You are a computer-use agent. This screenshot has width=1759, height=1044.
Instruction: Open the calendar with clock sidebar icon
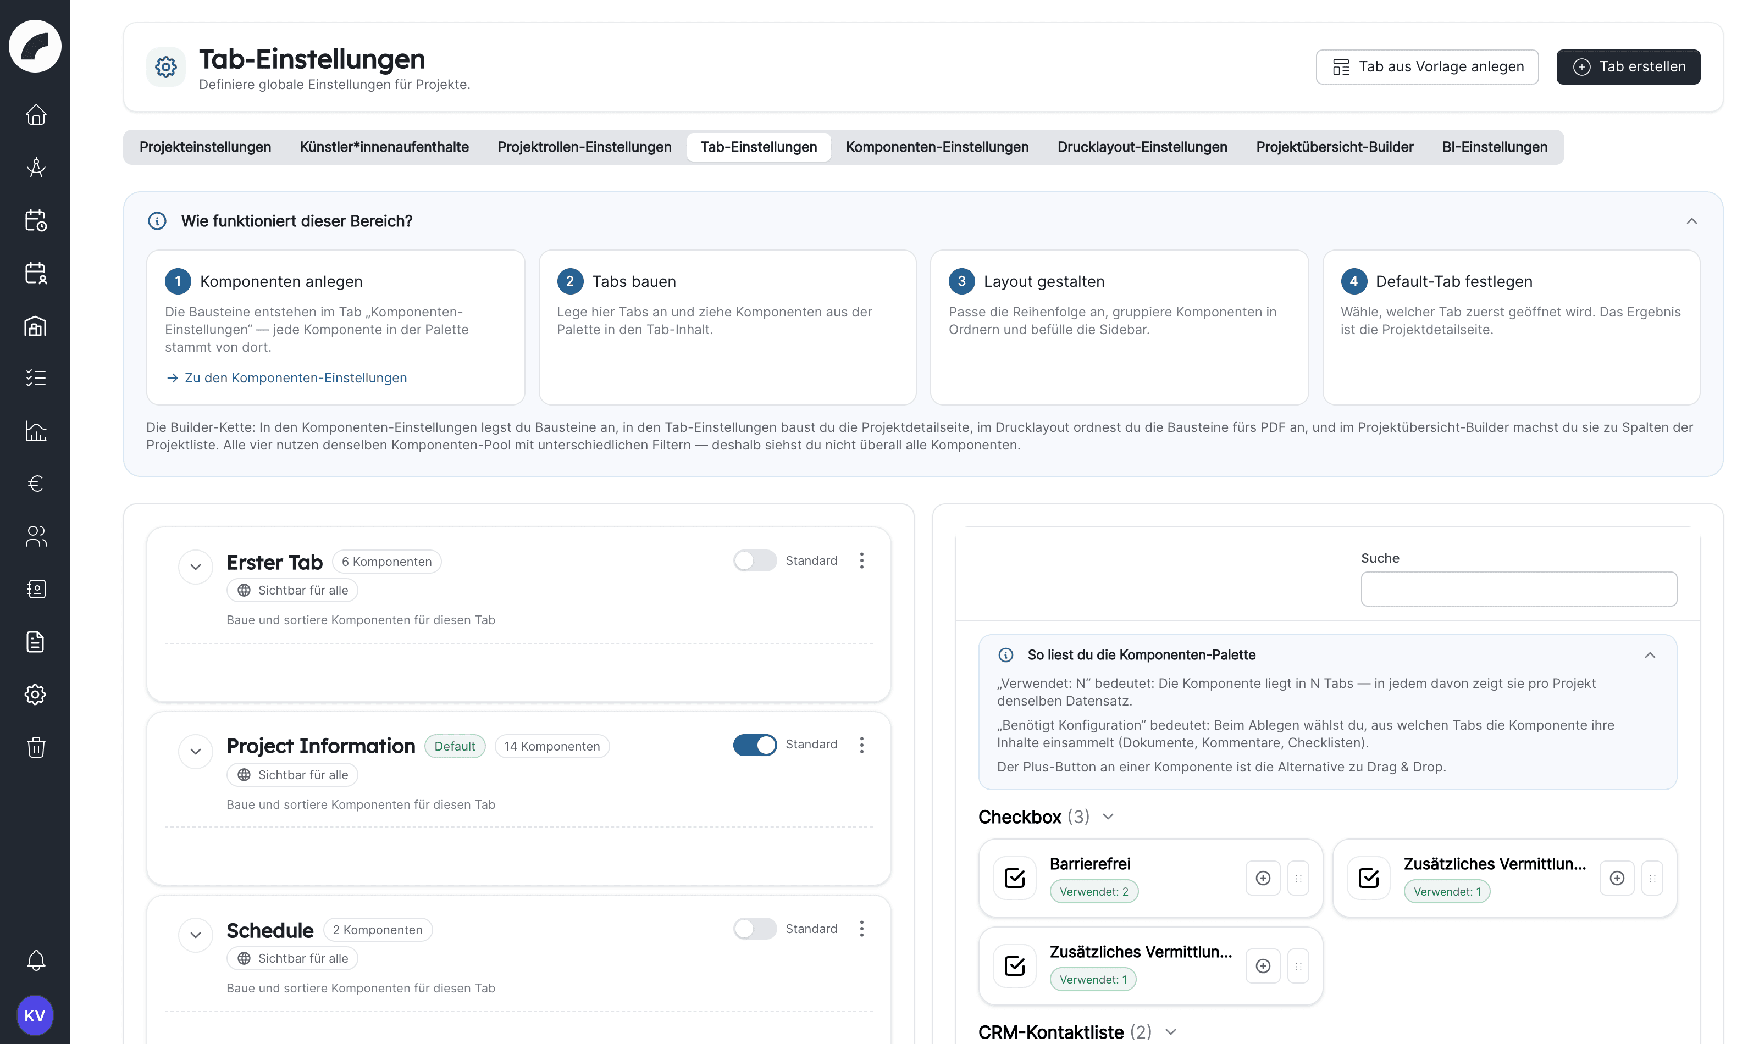pos(35,220)
